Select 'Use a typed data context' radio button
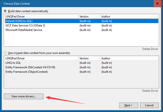Image resolution: width=163 pixels, height=112 pixels. [5, 53]
